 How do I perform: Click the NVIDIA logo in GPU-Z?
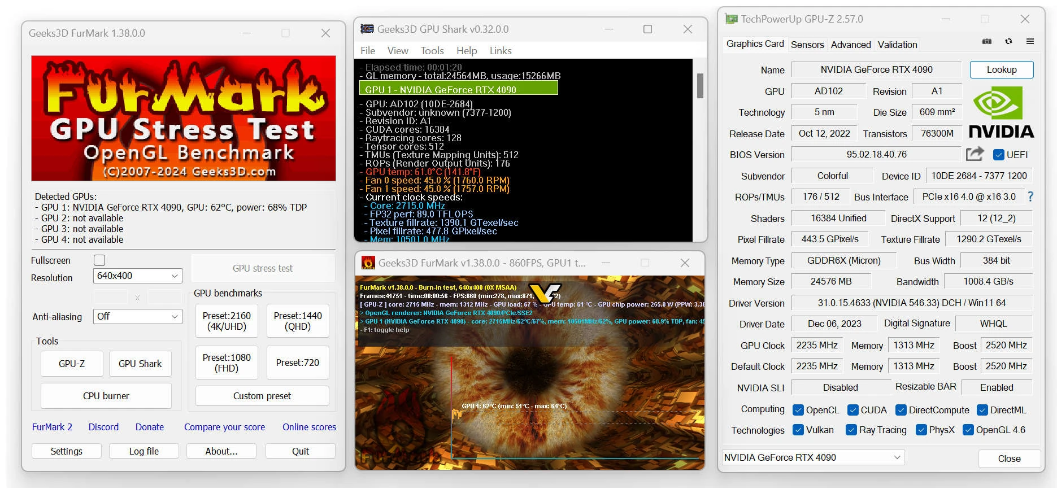tap(1001, 112)
